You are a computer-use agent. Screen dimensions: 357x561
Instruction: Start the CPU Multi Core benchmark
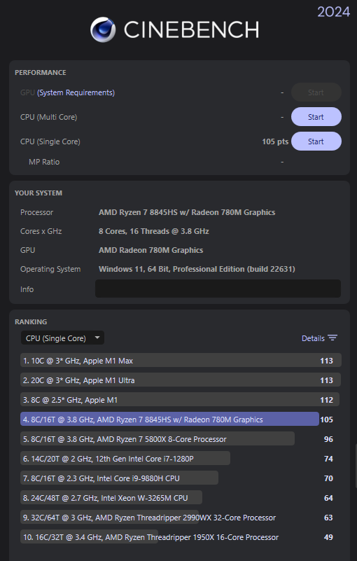[x=316, y=117]
